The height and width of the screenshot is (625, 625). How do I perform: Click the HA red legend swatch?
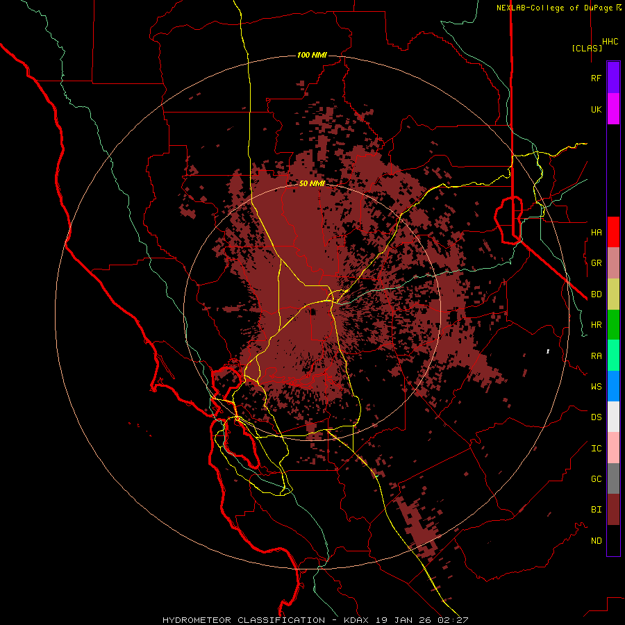point(613,232)
